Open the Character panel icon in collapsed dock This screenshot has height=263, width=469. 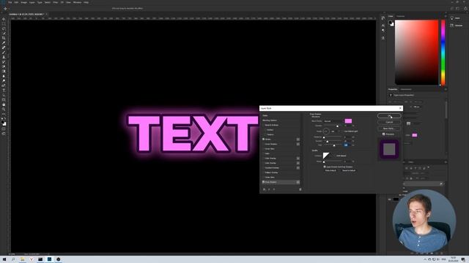coord(383,26)
